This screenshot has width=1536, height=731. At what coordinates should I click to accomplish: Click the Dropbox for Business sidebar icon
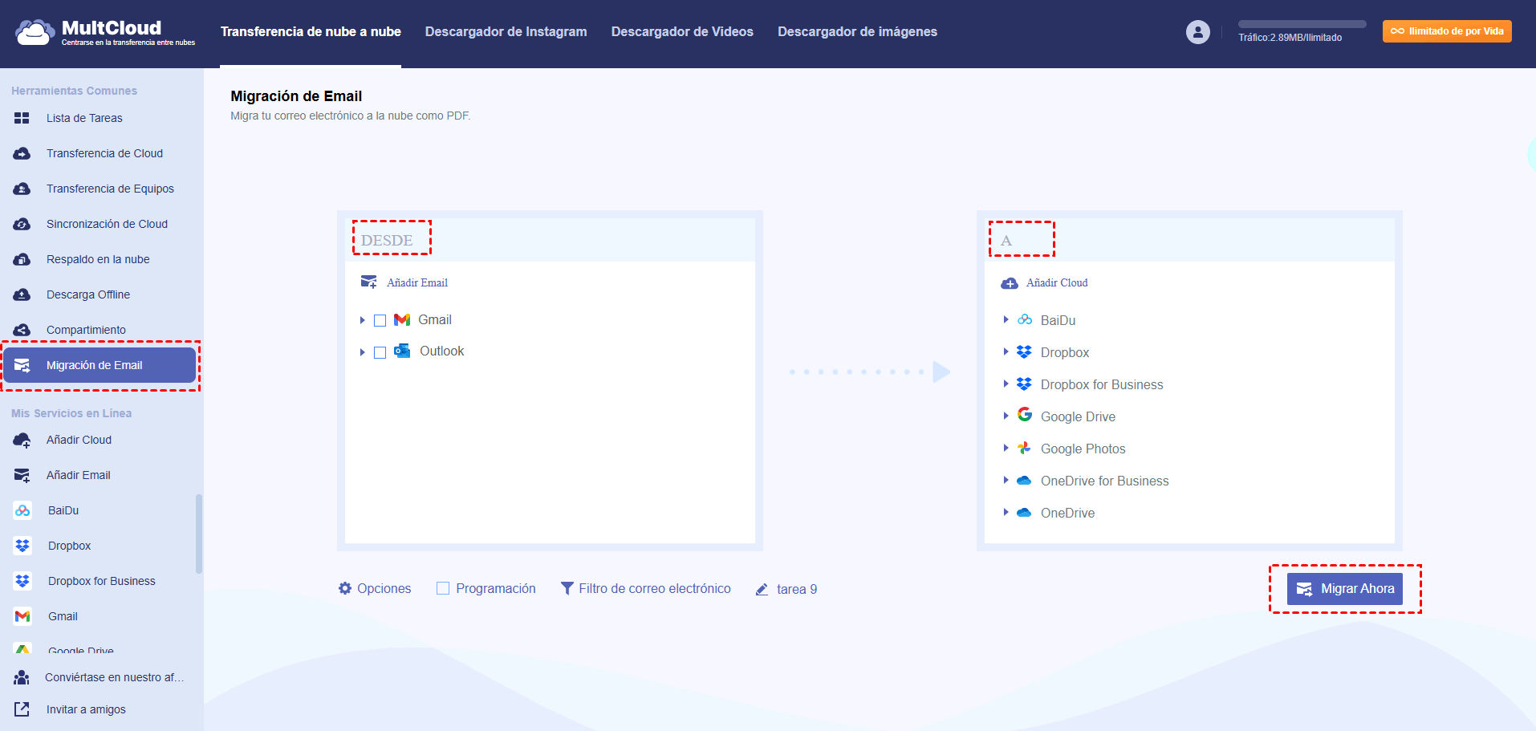(22, 581)
